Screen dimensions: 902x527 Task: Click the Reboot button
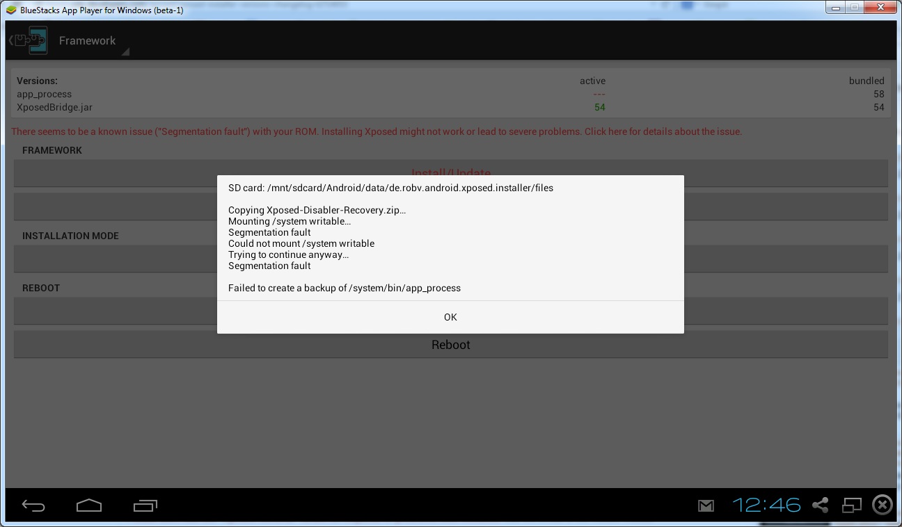[450, 345]
